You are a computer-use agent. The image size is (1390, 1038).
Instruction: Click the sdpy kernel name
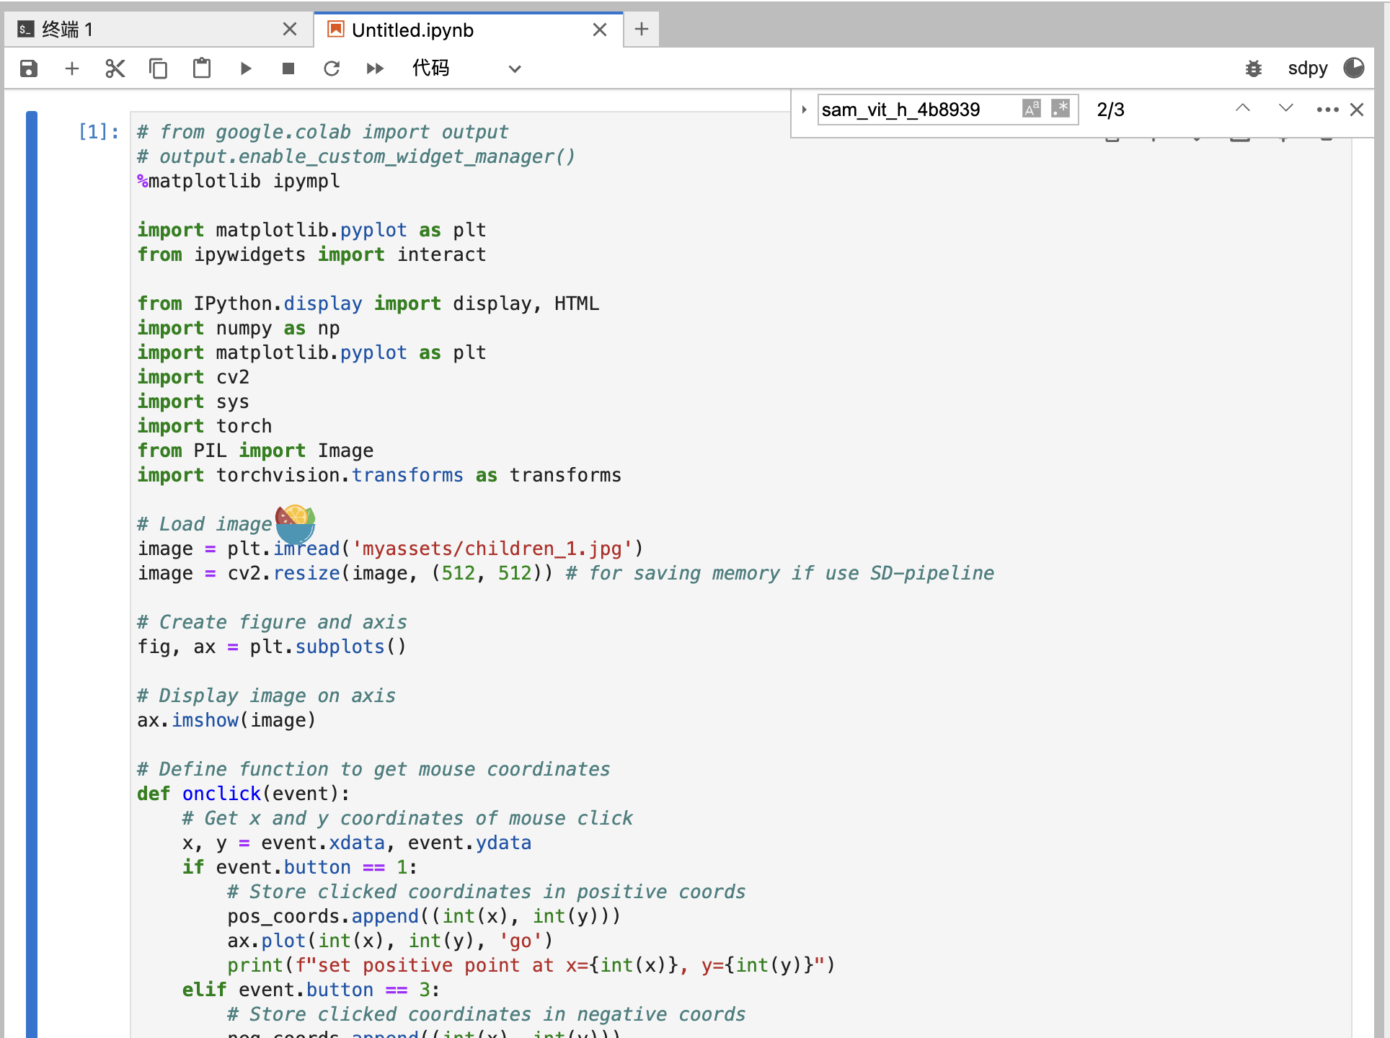1307,68
